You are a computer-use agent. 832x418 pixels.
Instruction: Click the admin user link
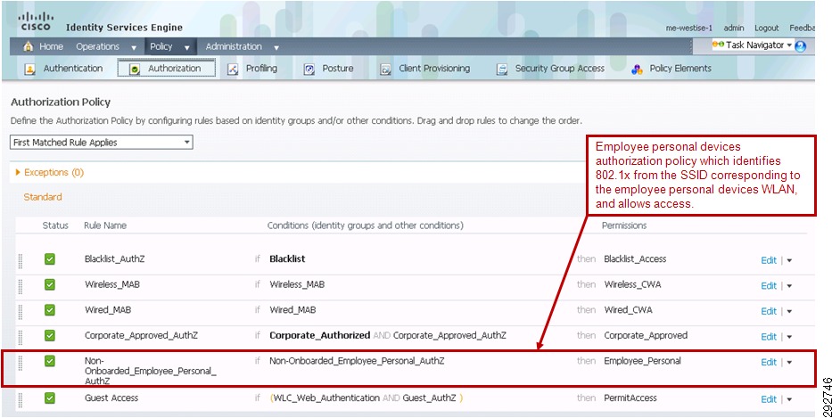[x=734, y=29]
